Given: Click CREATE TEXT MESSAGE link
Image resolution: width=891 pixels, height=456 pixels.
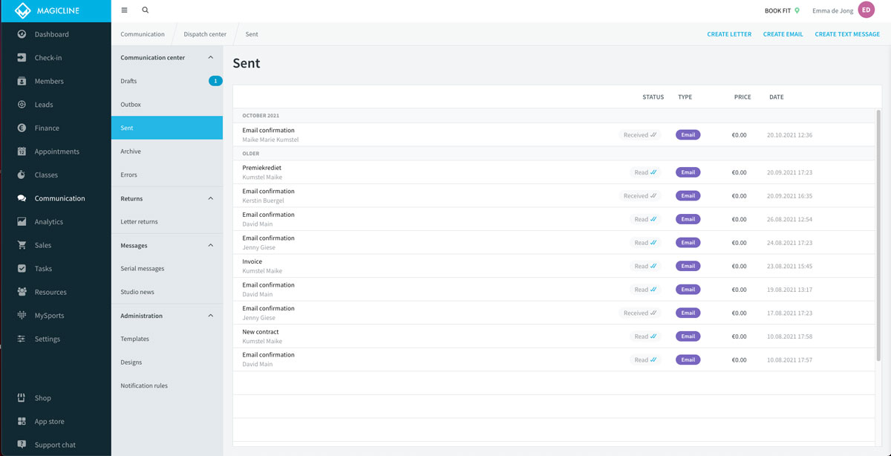Looking at the screenshot, I should coord(846,34).
